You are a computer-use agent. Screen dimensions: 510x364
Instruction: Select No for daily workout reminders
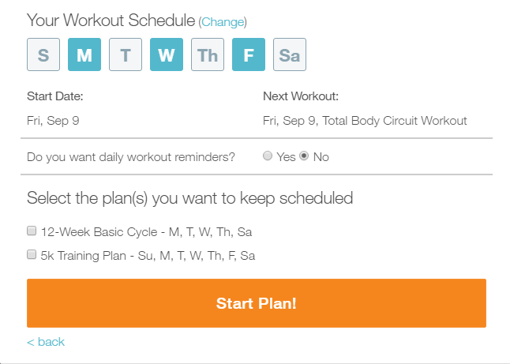(304, 156)
